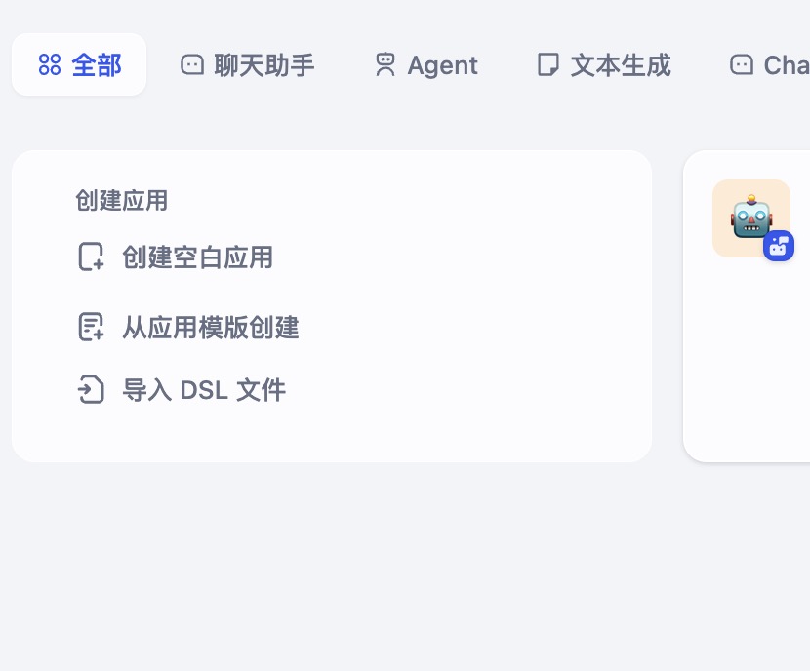Click the 创建应用 heading text

[x=122, y=201]
